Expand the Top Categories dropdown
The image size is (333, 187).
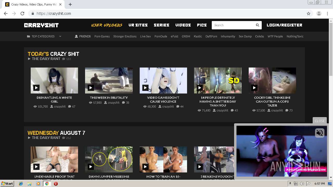point(60,36)
